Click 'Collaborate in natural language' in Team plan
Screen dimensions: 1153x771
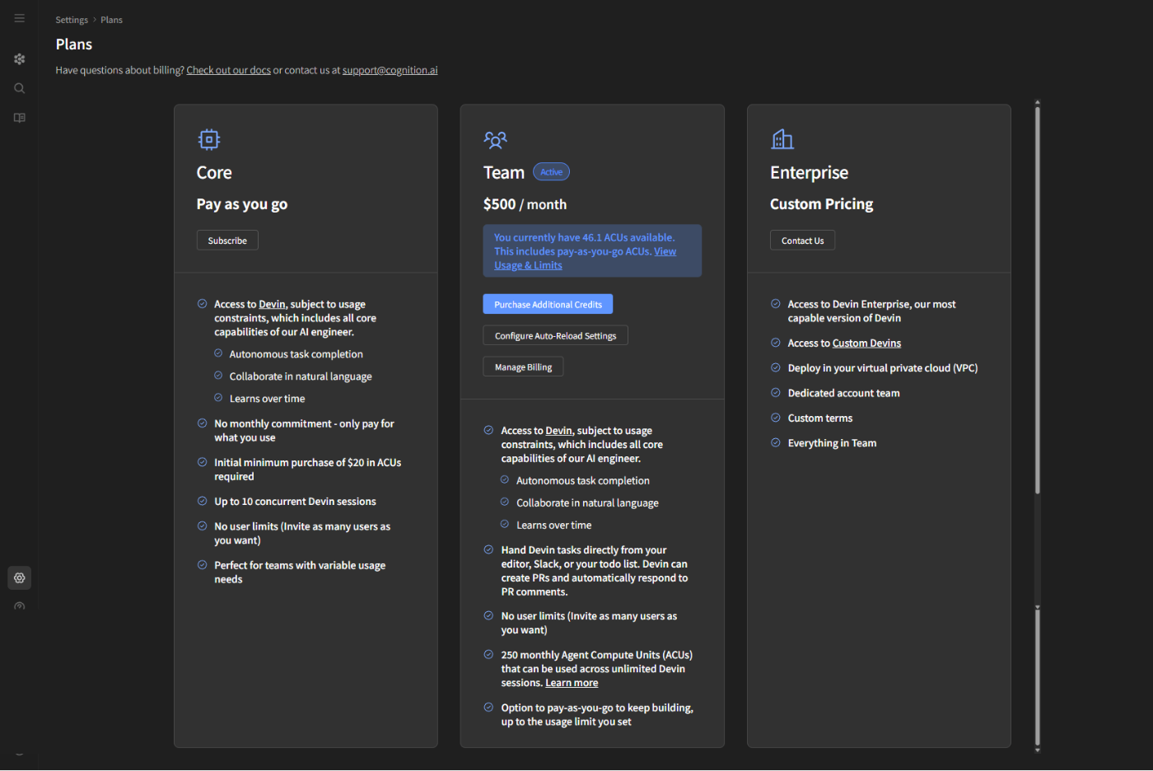(x=587, y=503)
